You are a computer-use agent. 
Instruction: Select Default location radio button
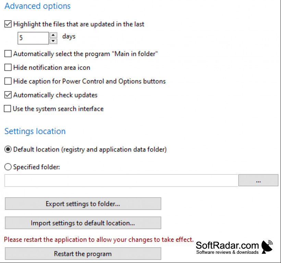pos(8,149)
